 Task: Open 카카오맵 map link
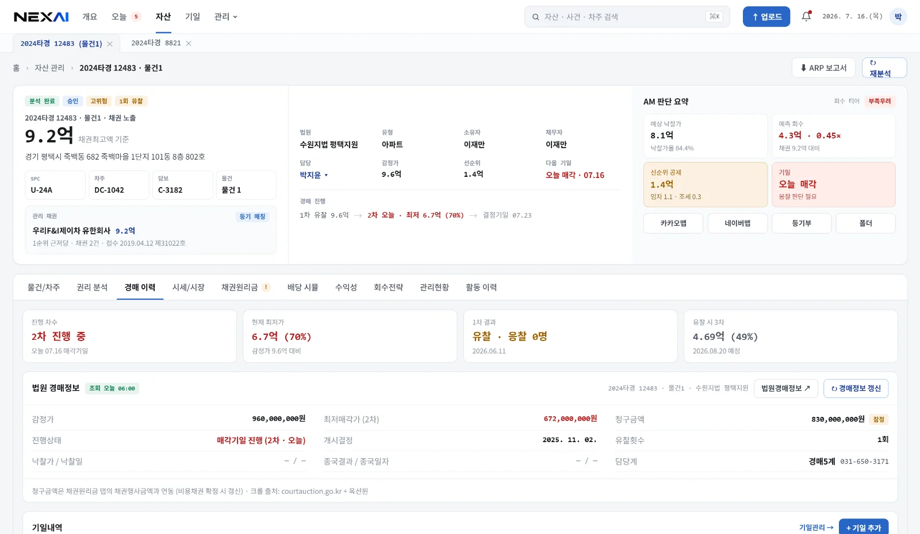click(673, 223)
